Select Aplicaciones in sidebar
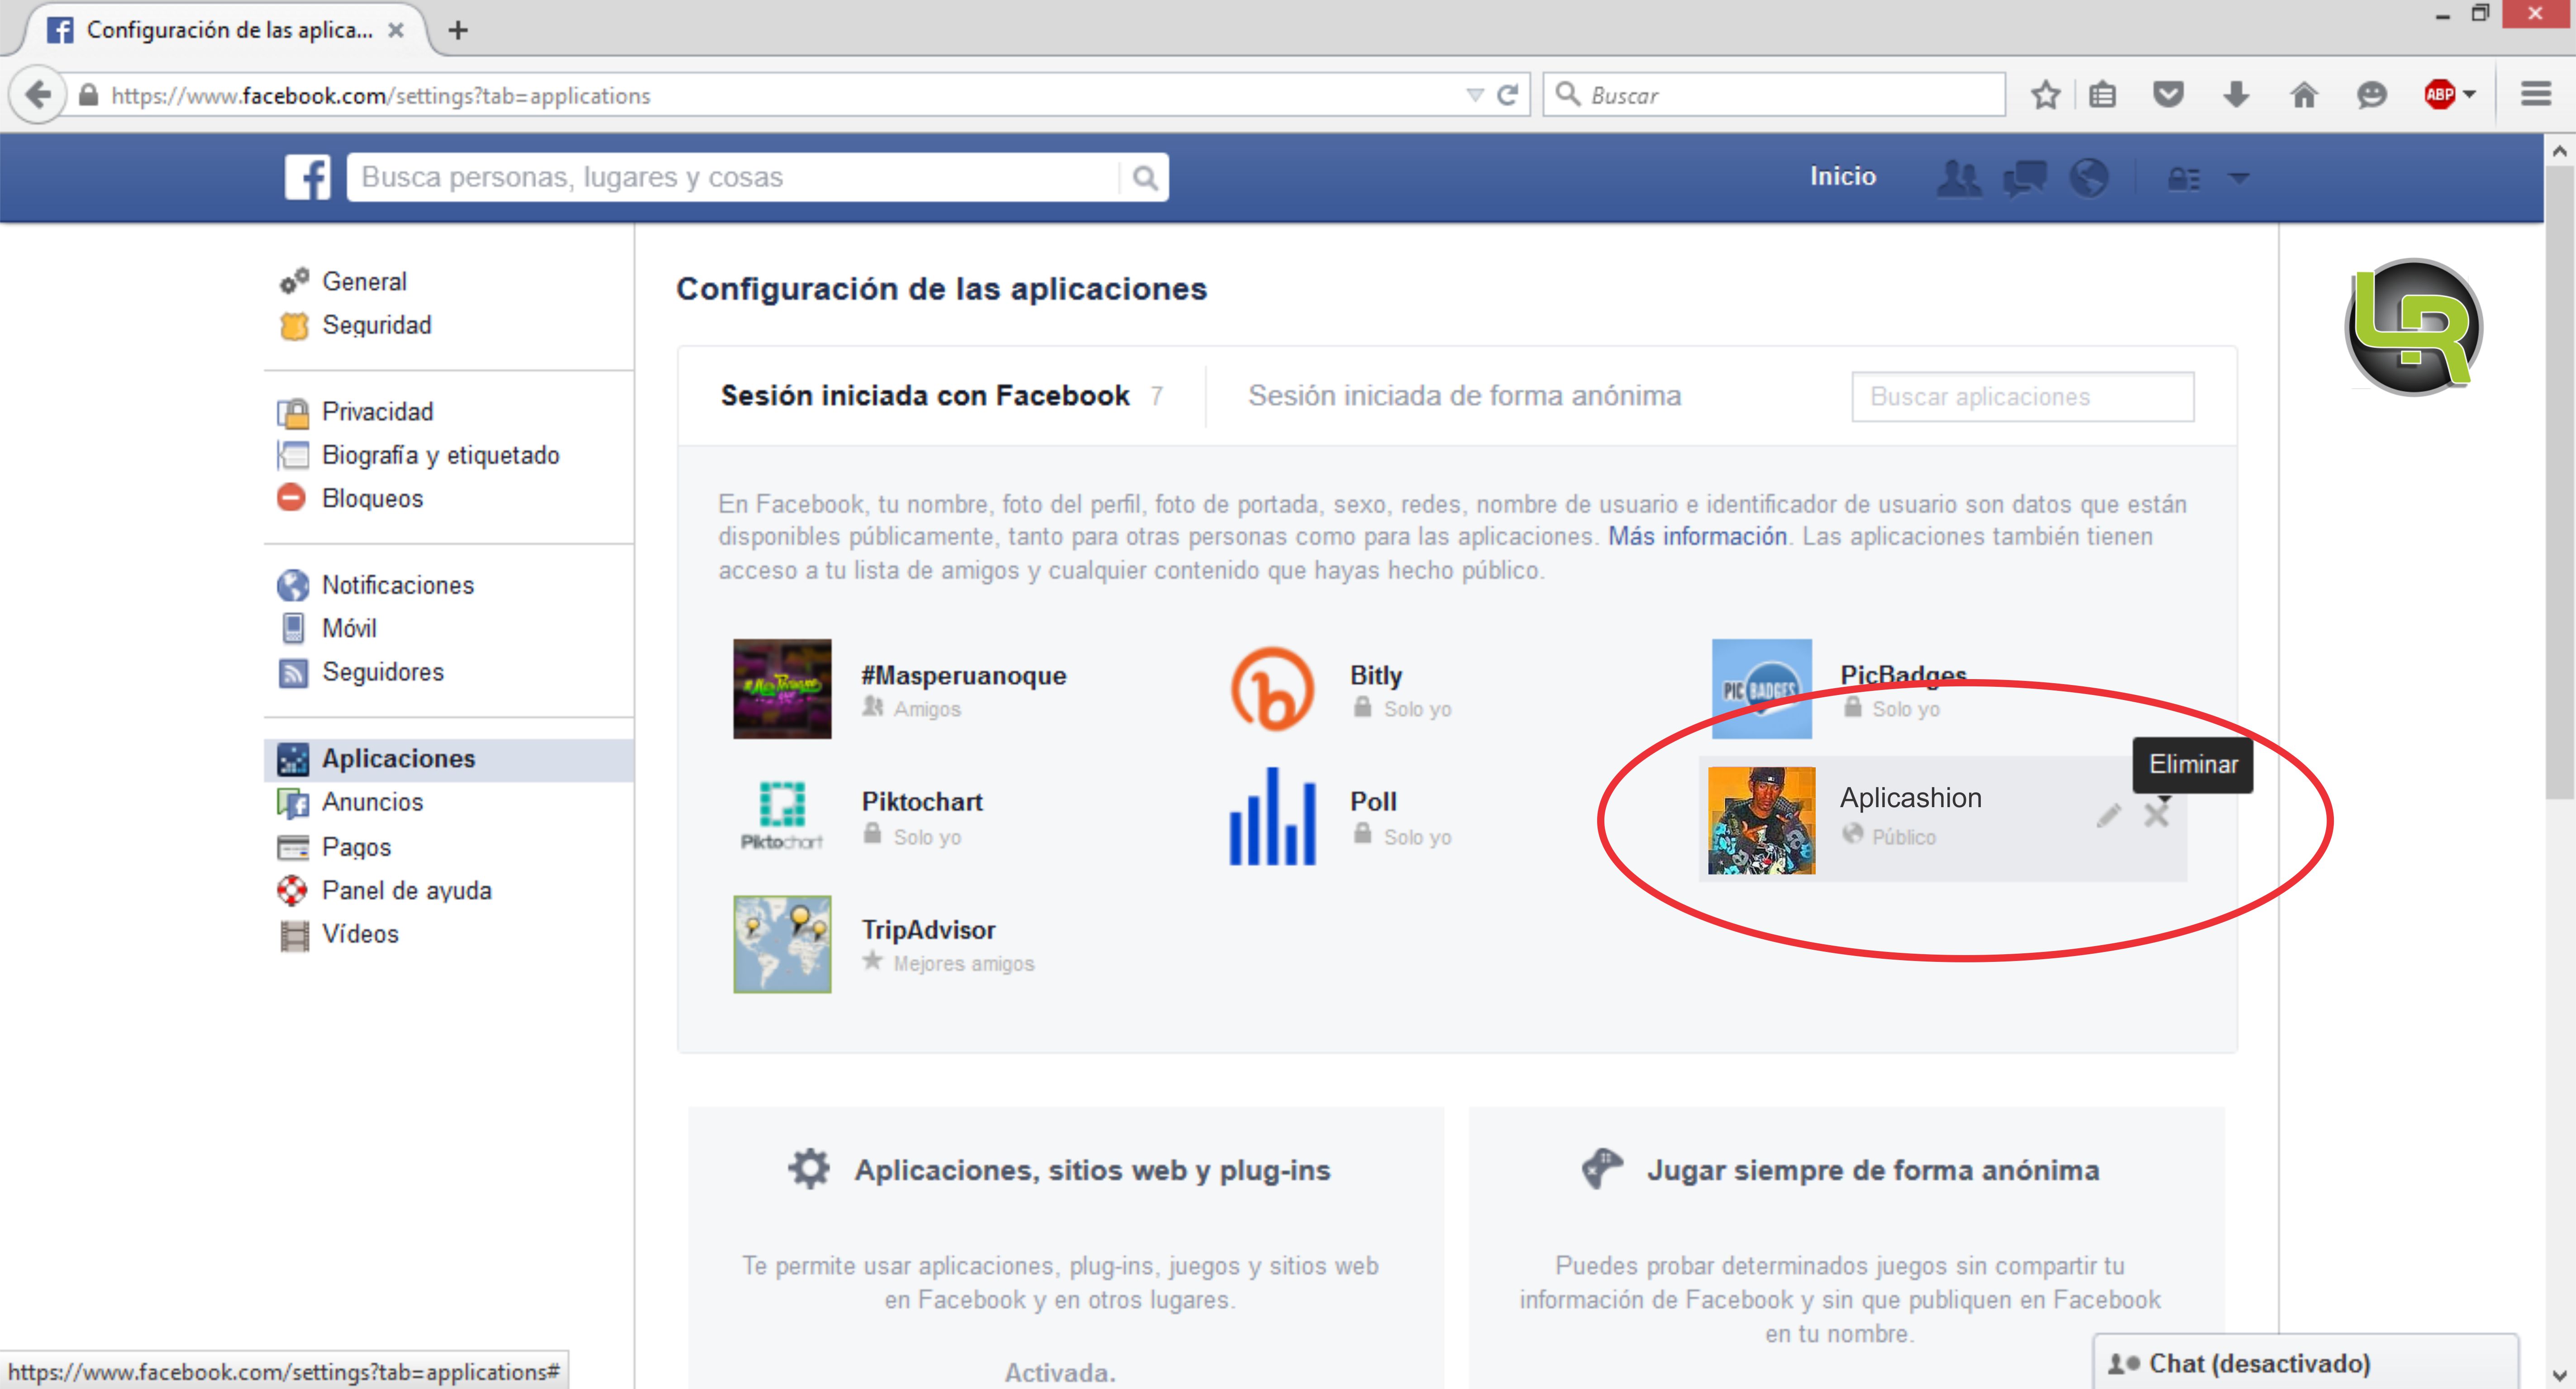This screenshot has height=1389, width=2576. point(449,759)
